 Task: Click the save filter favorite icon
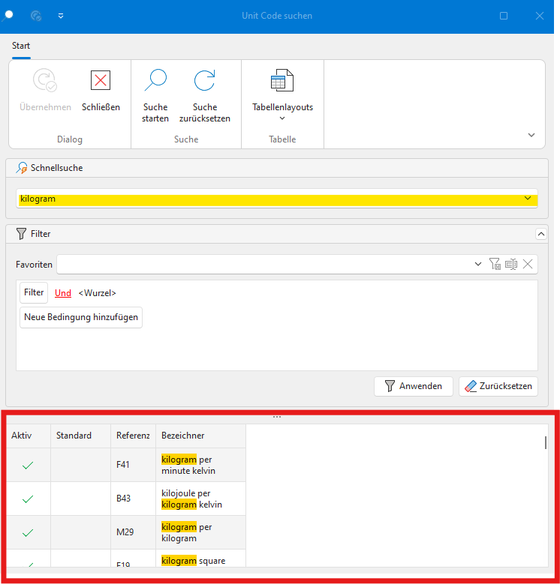495,264
